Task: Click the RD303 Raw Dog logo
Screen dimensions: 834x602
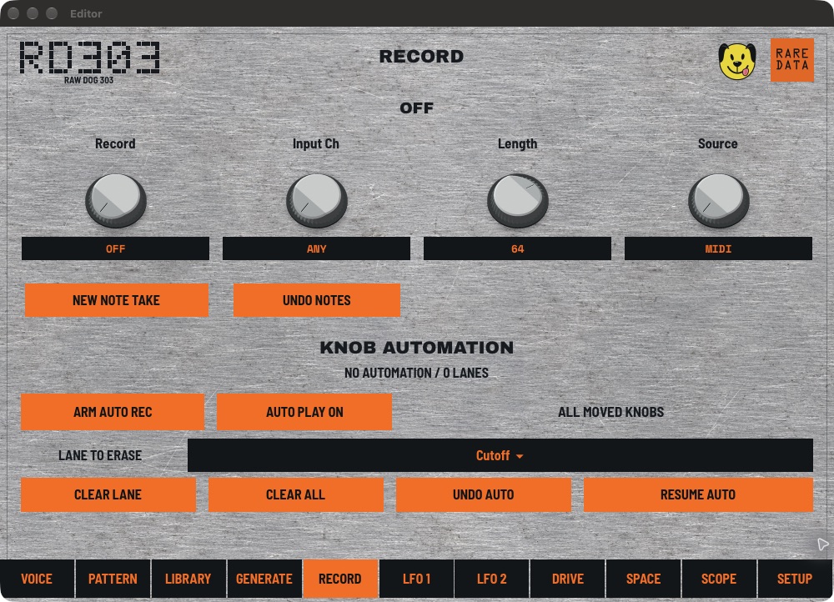Action: pos(89,63)
